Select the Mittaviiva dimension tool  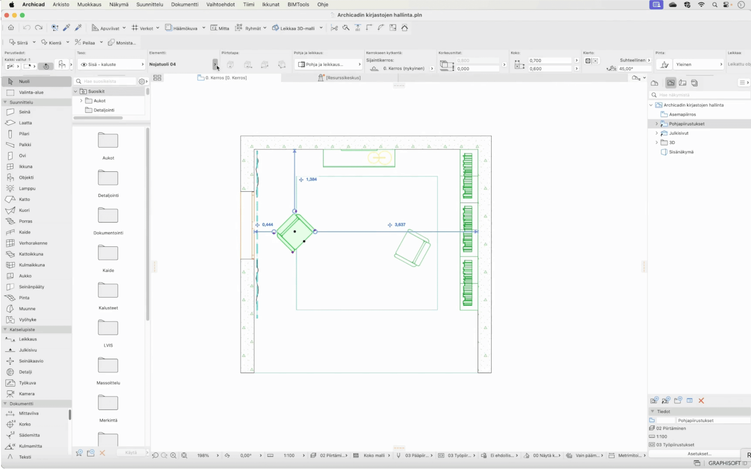(36, 413)
